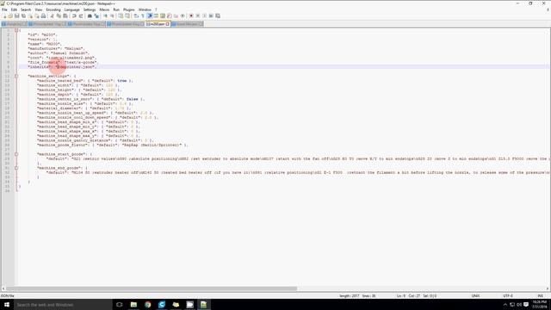This screenshot has width=551, height=310.
Task: Open the Replace toolbar icon
Action: tap(96, 15)
